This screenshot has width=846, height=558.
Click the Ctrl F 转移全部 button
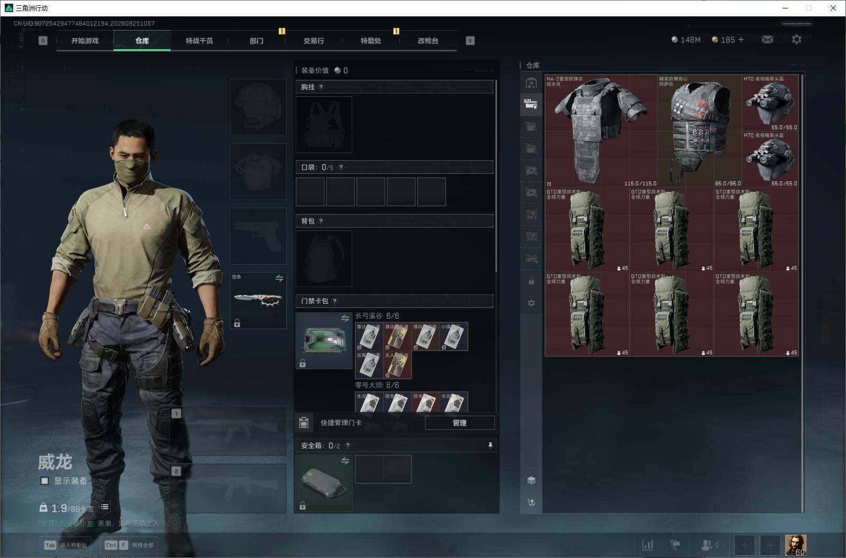pyautogui.click(x=128, y=545)
